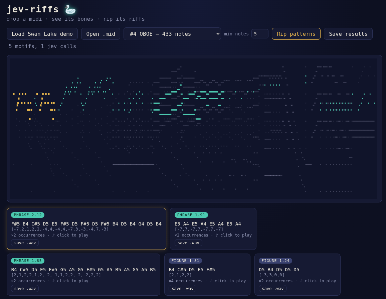Focus the min notes input field
This screenshot has height=299, width=386.
260,34
